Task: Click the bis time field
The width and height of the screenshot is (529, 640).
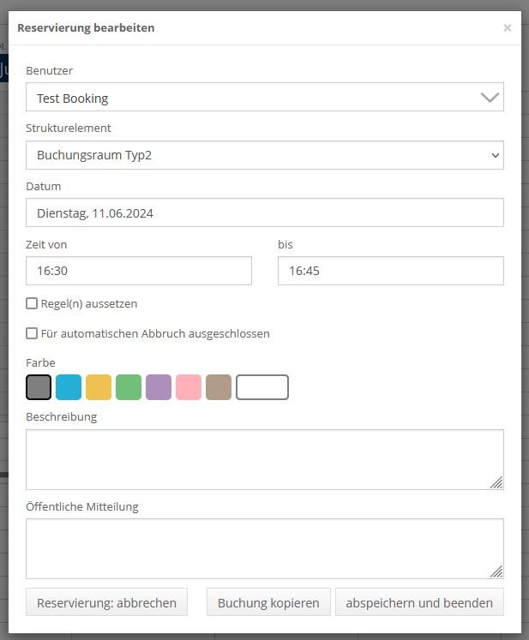Action: 390,271
